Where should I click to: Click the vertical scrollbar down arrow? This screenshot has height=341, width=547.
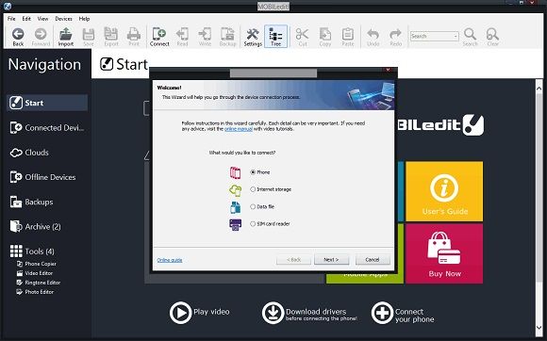point(539,328)
